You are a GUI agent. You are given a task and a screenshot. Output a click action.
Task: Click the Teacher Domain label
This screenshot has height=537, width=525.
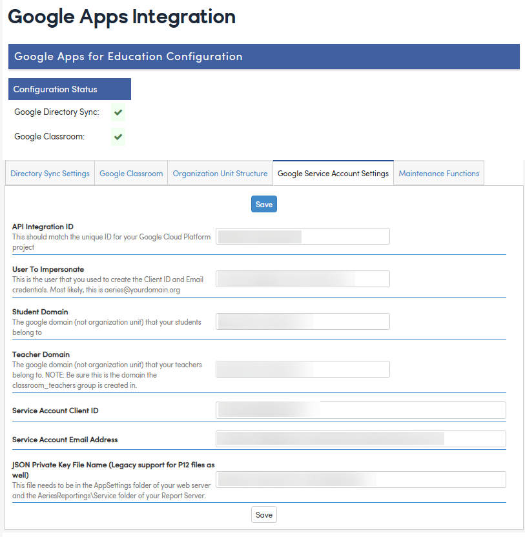(41, 354)
